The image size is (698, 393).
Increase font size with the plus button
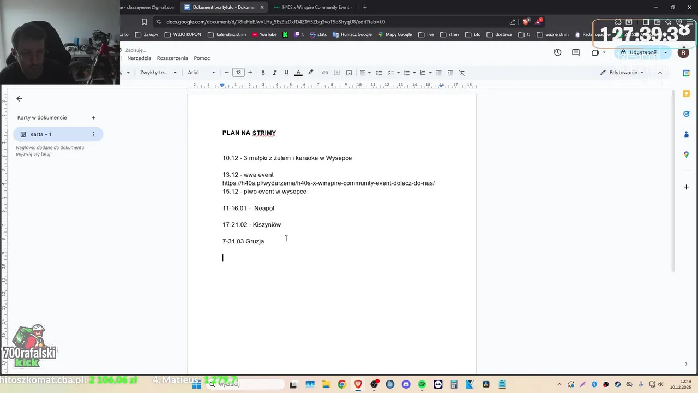click(x=250, y=73)
